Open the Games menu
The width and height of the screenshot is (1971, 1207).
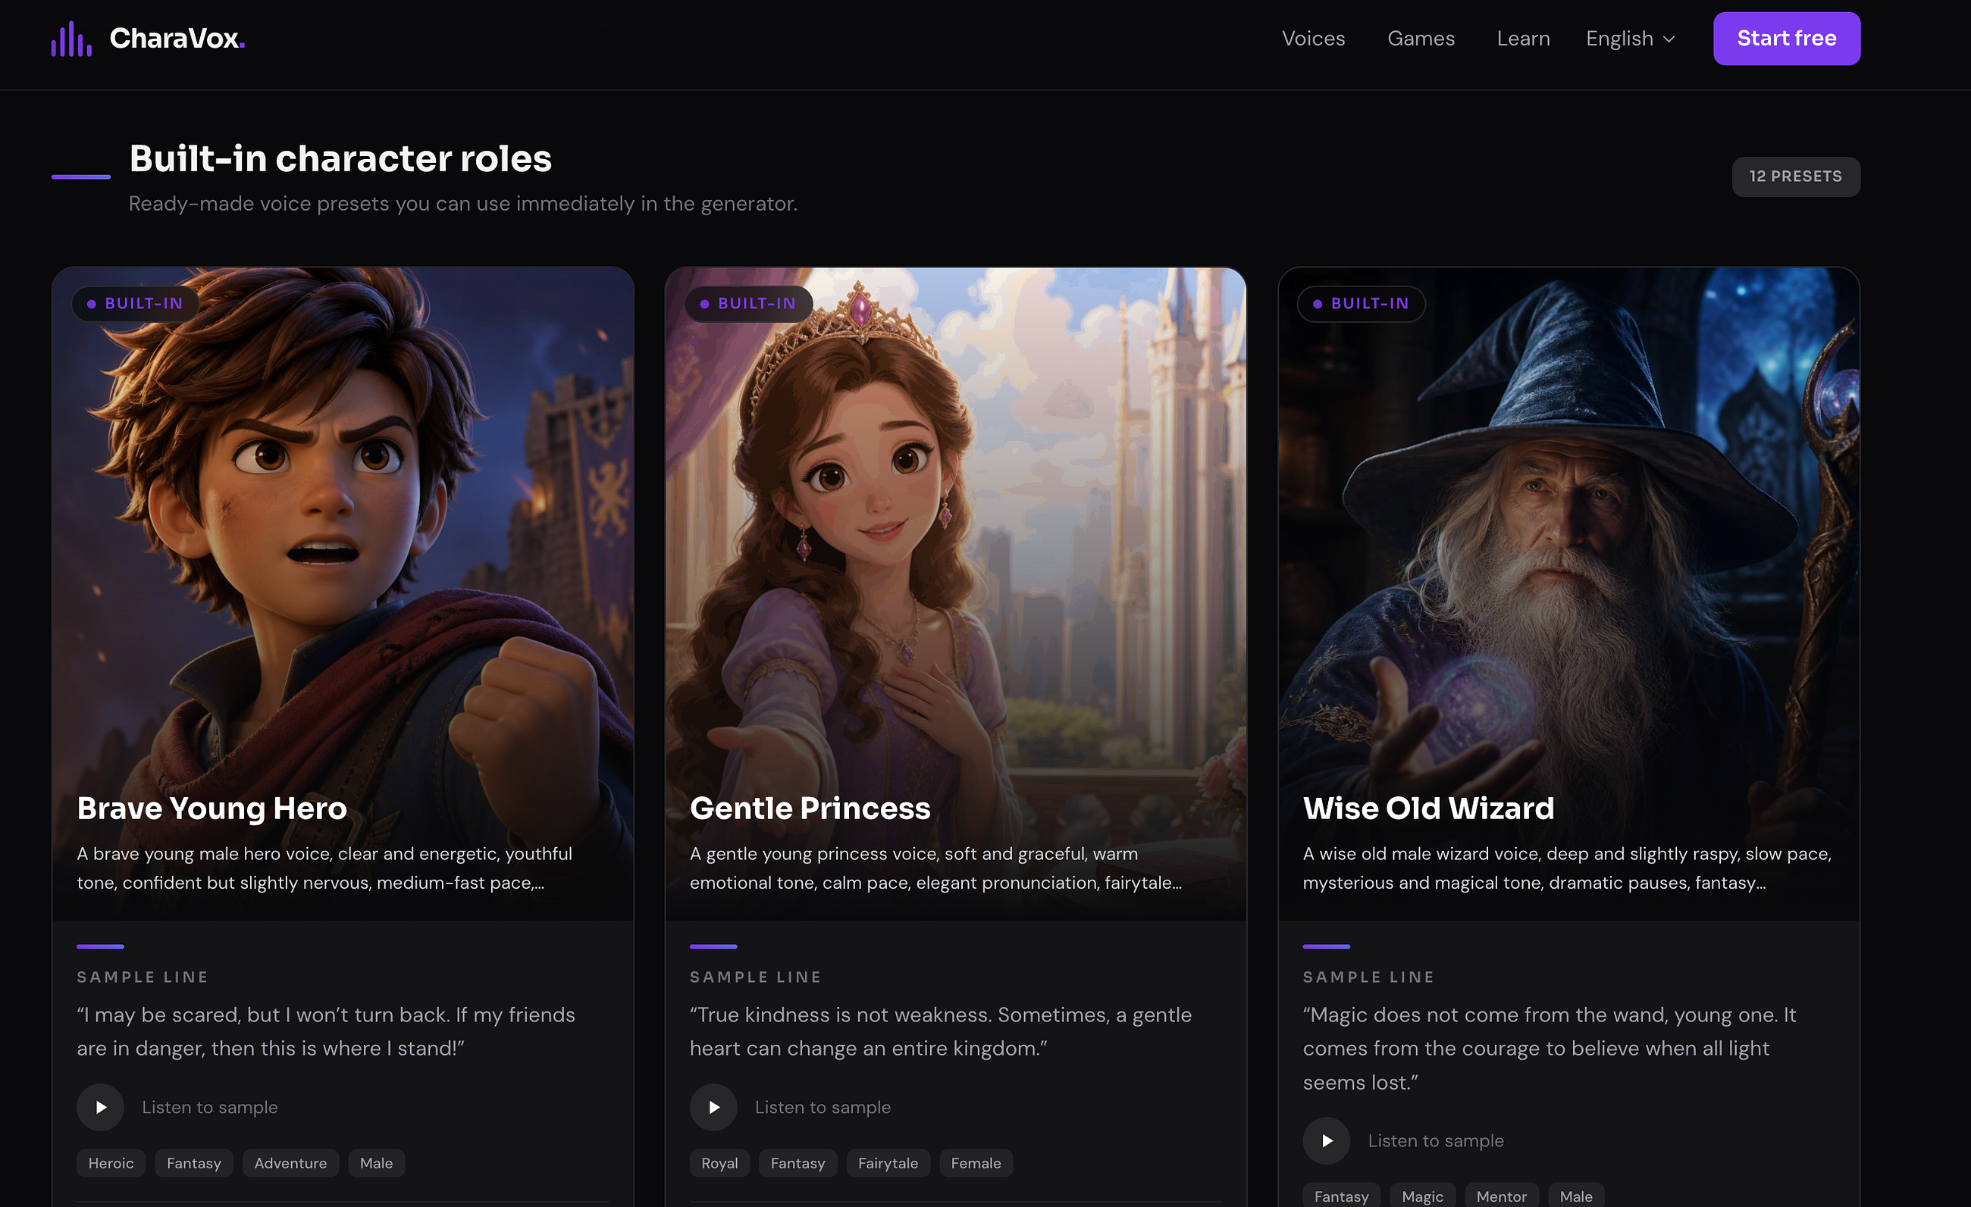1421,39
